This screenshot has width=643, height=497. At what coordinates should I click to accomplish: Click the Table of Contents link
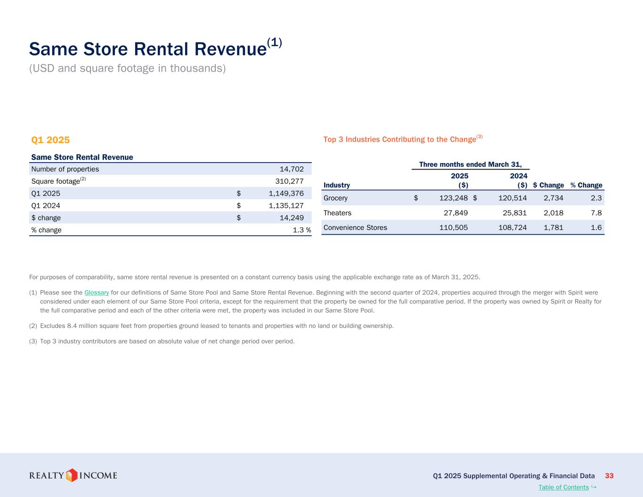point(563,487)
